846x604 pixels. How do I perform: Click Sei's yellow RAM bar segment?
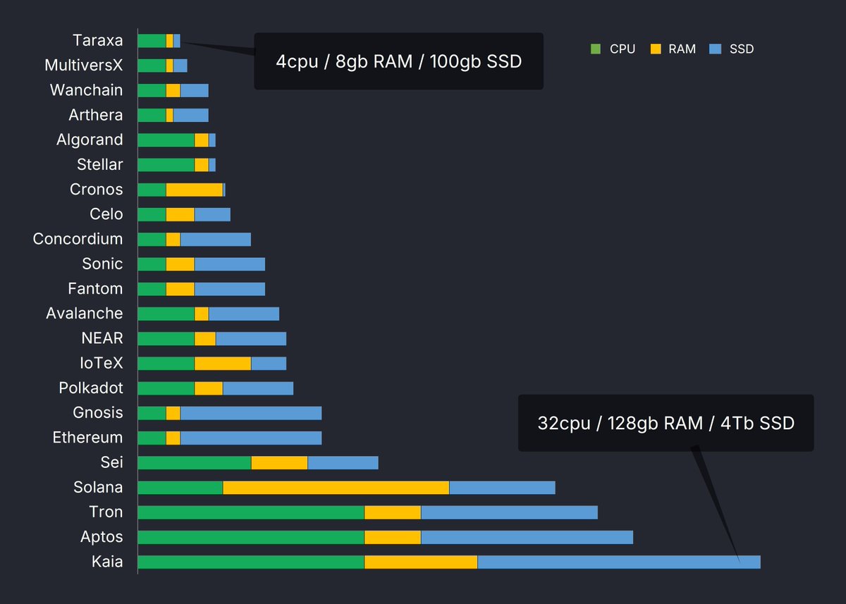(x=278, y=462)
